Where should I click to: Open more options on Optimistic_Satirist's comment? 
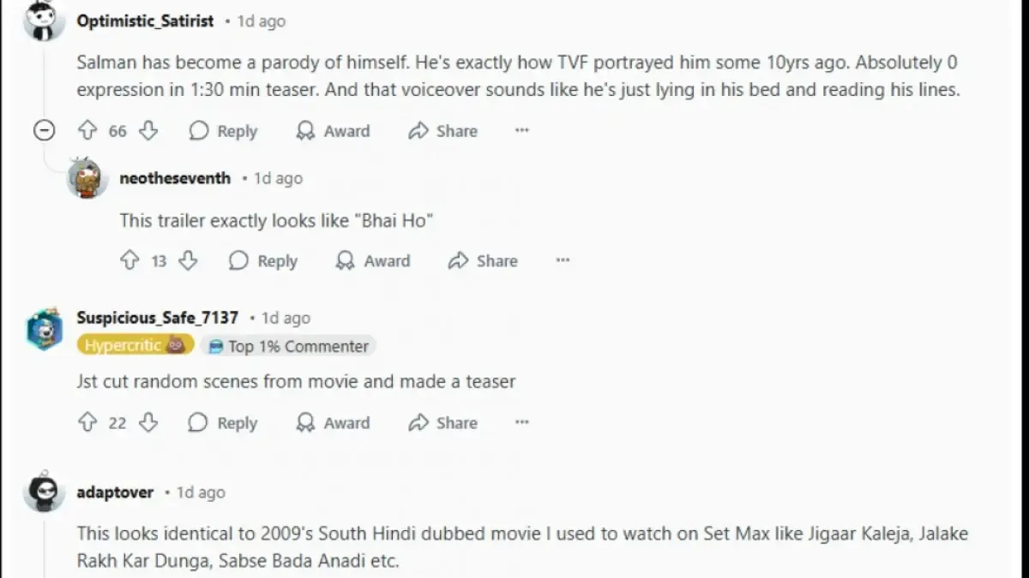521,131
